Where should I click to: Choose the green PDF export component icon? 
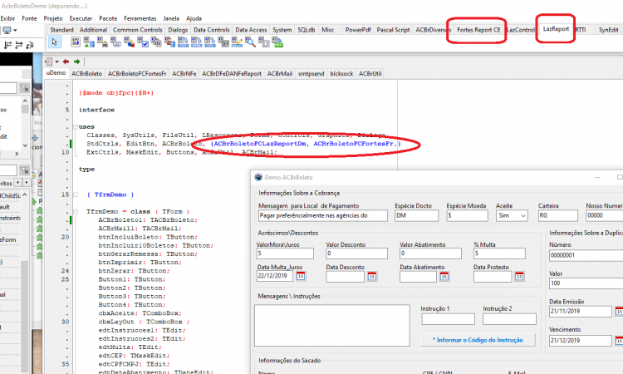click(277, 42)
